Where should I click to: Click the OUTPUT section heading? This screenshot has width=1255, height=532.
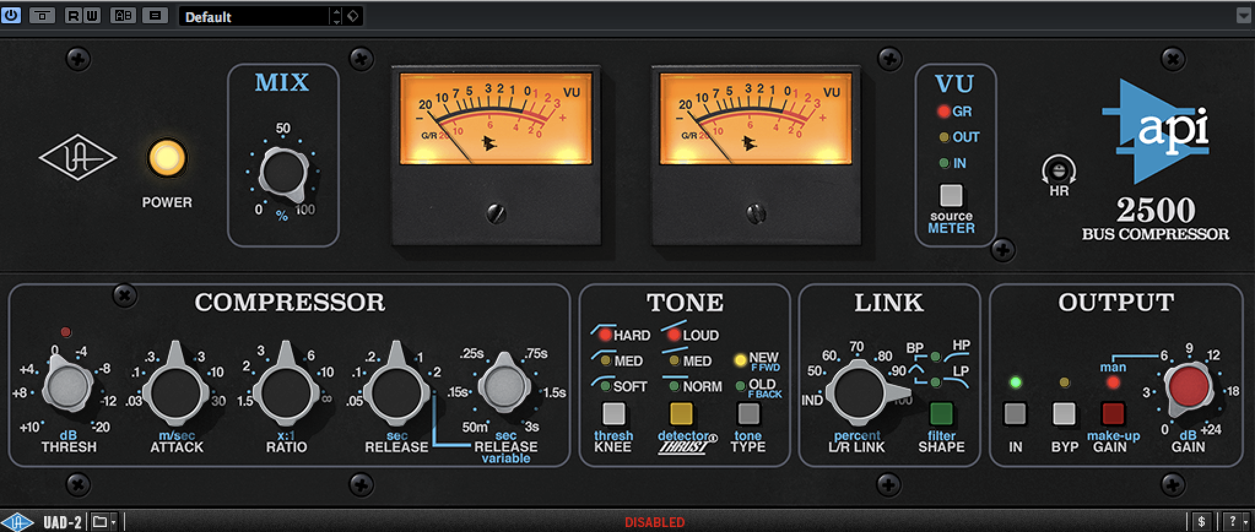pyautogui.click(x=1116, y=302)
